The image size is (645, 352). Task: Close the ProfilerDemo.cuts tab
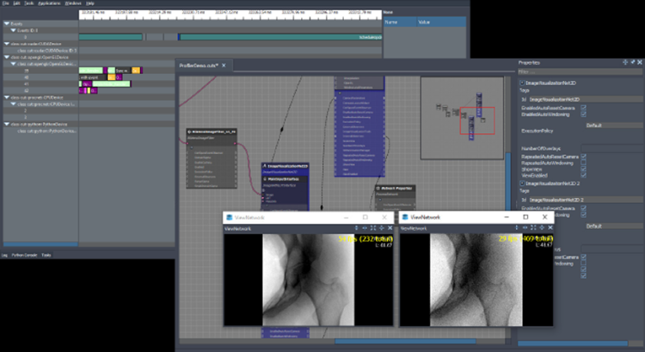coord(224,65)
